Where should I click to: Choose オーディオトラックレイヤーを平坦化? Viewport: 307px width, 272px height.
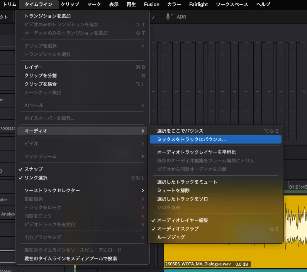pyautogui.click(x=215, y=152)
